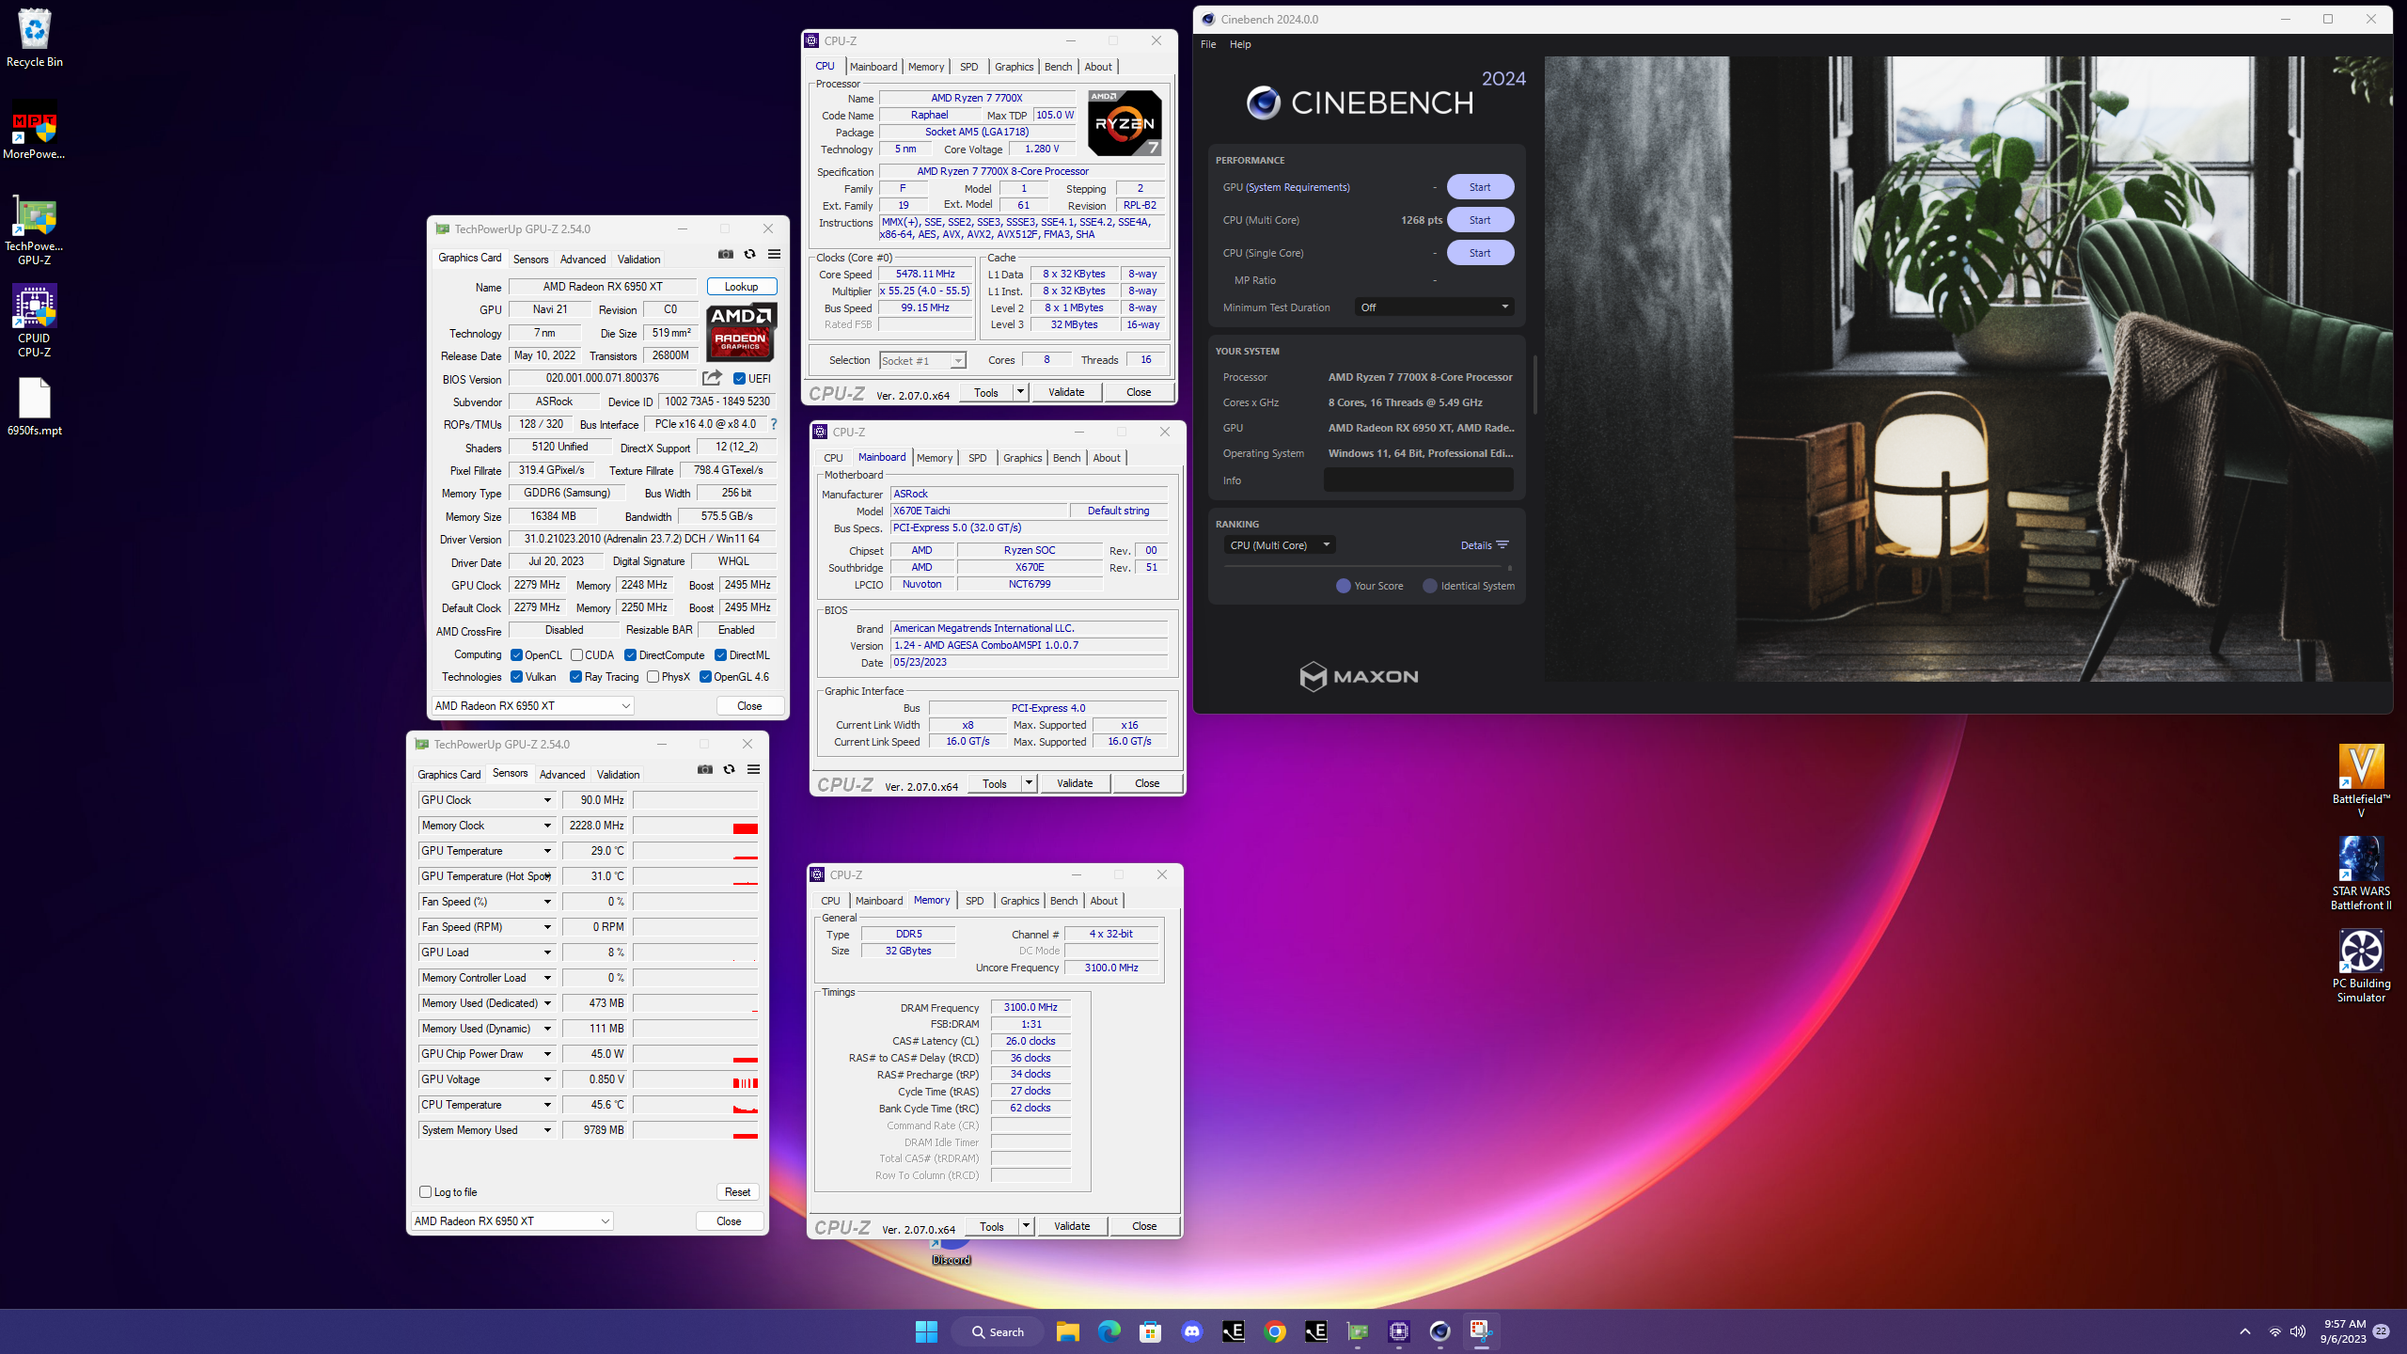This screenshot has width=2407, height=1354.
Task: Switch to Advanced tab in GPU-Z Graphics Card window
Action: [x=583, y=260]
